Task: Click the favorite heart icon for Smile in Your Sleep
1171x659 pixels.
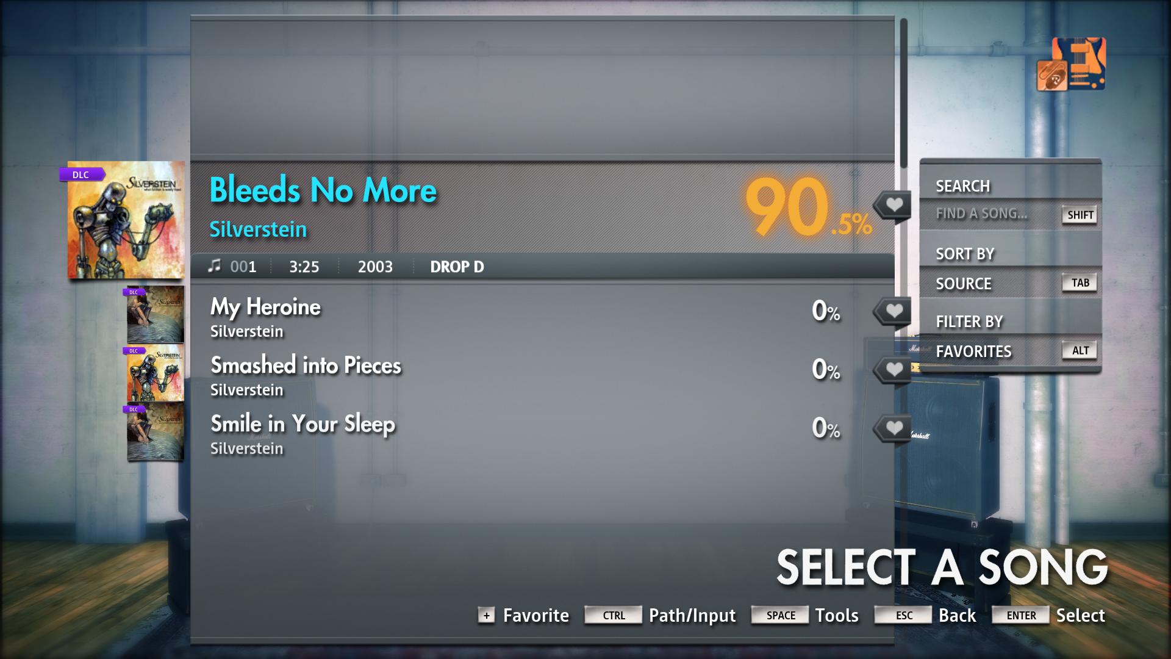Action: tap(892, 427)
